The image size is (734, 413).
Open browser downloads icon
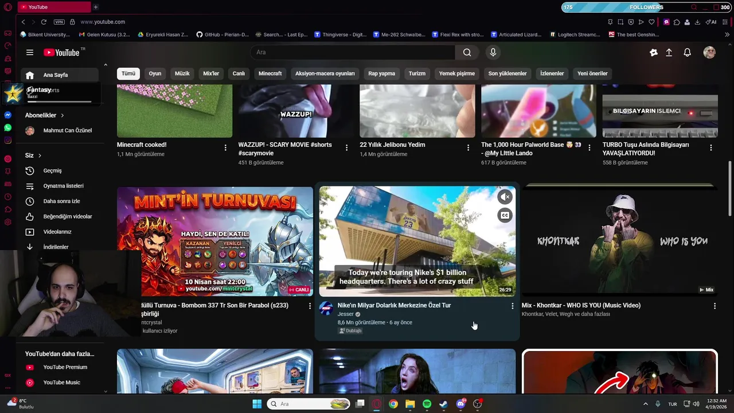(x=697, y=22)
